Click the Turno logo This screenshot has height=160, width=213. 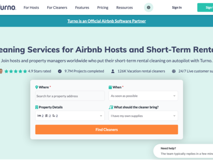8,8
